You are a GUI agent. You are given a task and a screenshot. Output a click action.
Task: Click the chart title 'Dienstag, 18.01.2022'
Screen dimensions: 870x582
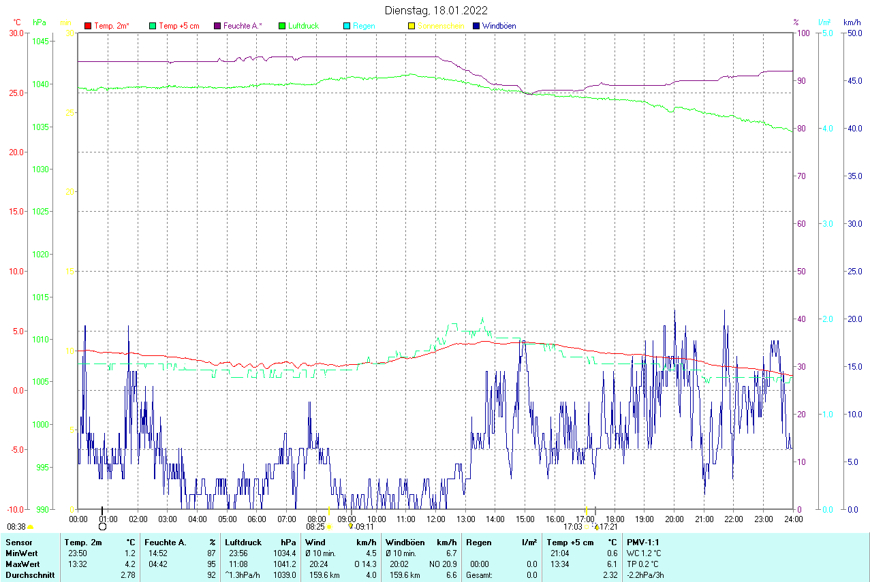click(436, 10)
